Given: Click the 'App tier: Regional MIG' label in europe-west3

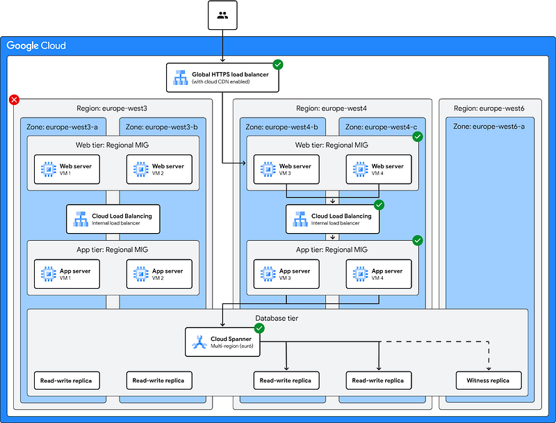Looking at the screenshot, I should click(112, 250).
